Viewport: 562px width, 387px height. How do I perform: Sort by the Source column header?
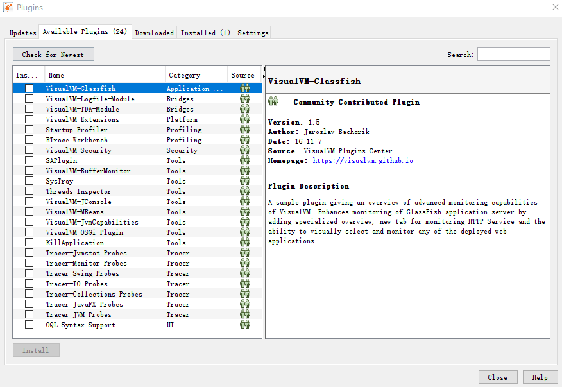coord(244,75)
